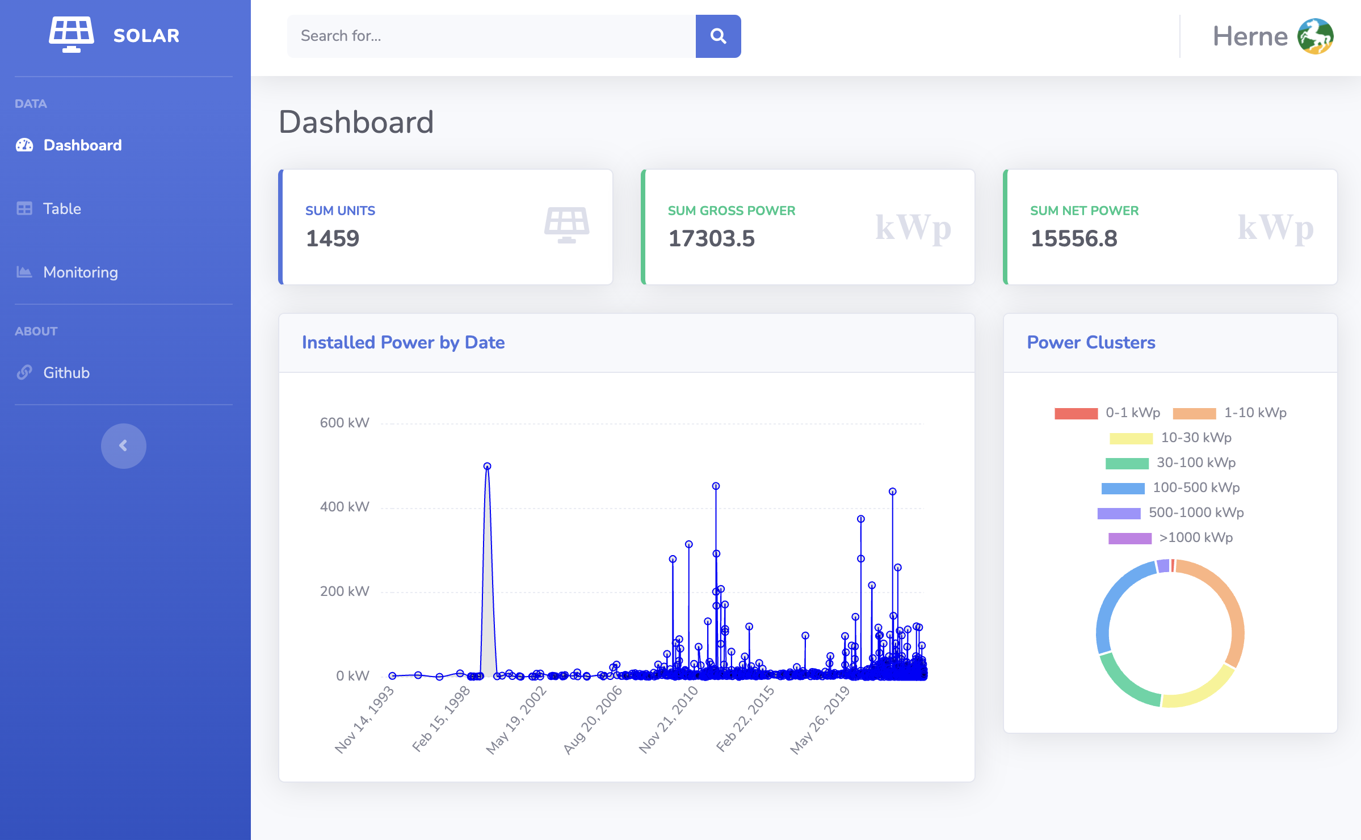
Task: Click the 100-500 kWp blue color swatch
Action: 1122,488
